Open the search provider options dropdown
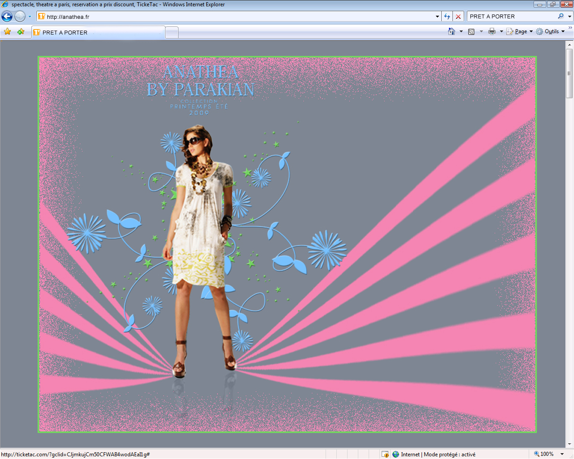This screenshot has height=459, width=574. point(570,17)
